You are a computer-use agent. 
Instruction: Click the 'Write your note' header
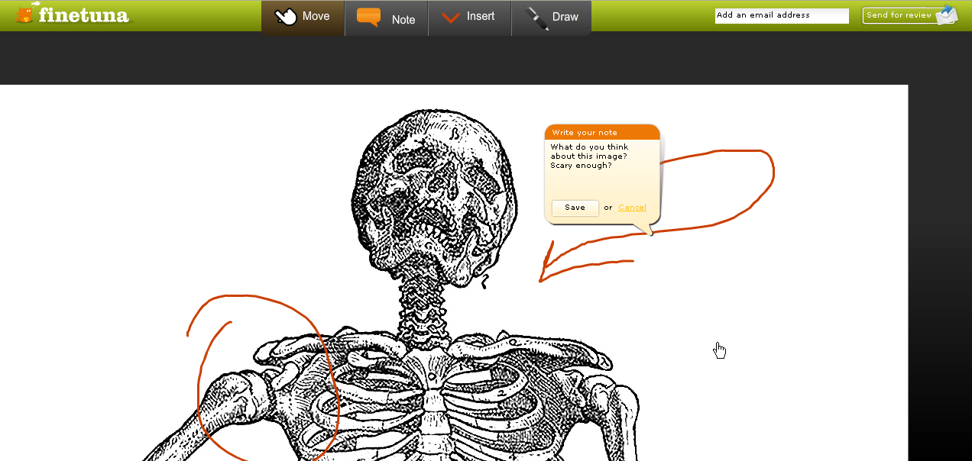pyautogui.click(x=602, y=132)
